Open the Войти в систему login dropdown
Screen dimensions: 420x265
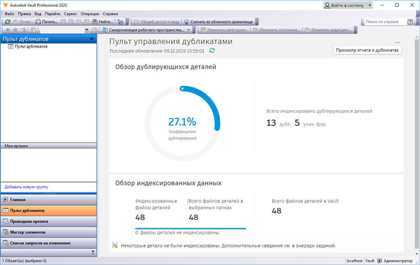pos(348,5)
